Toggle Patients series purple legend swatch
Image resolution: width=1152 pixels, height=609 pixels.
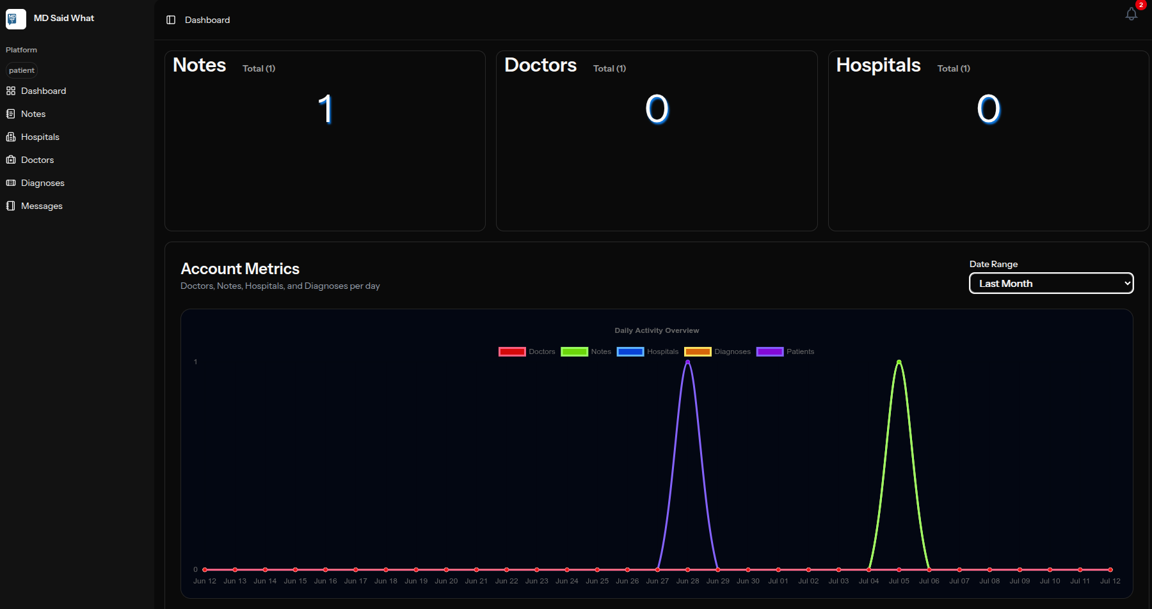pyautogui.click(x=770, y=351)
